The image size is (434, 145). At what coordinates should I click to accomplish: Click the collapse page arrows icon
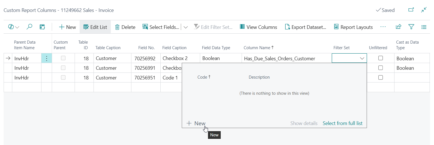coord(424,10)
